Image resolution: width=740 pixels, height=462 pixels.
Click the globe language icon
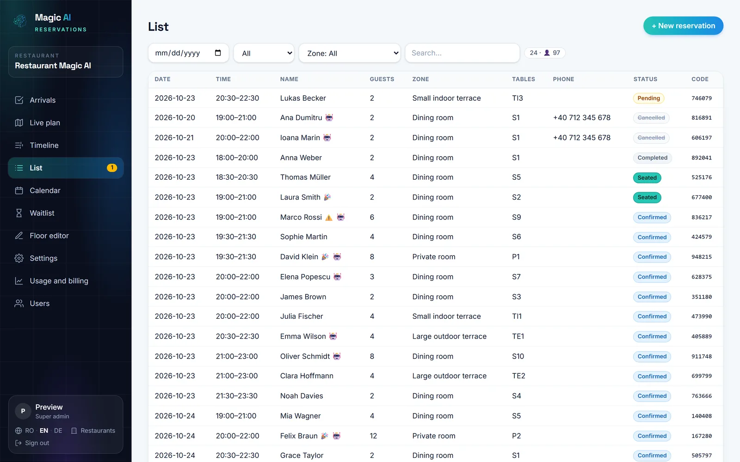[x=18, y=431]
